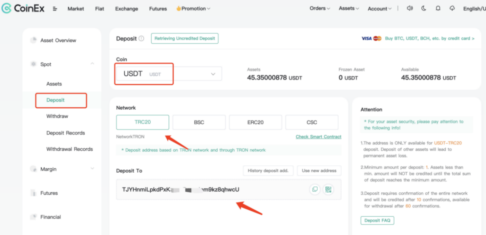Viewport: 486px width, 235px height.
Task: Expand the Margin section chevron
Action: 92,169
